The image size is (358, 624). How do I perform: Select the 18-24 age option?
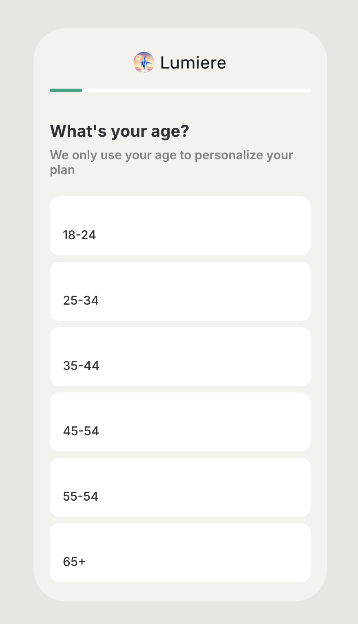click(180, 226)
